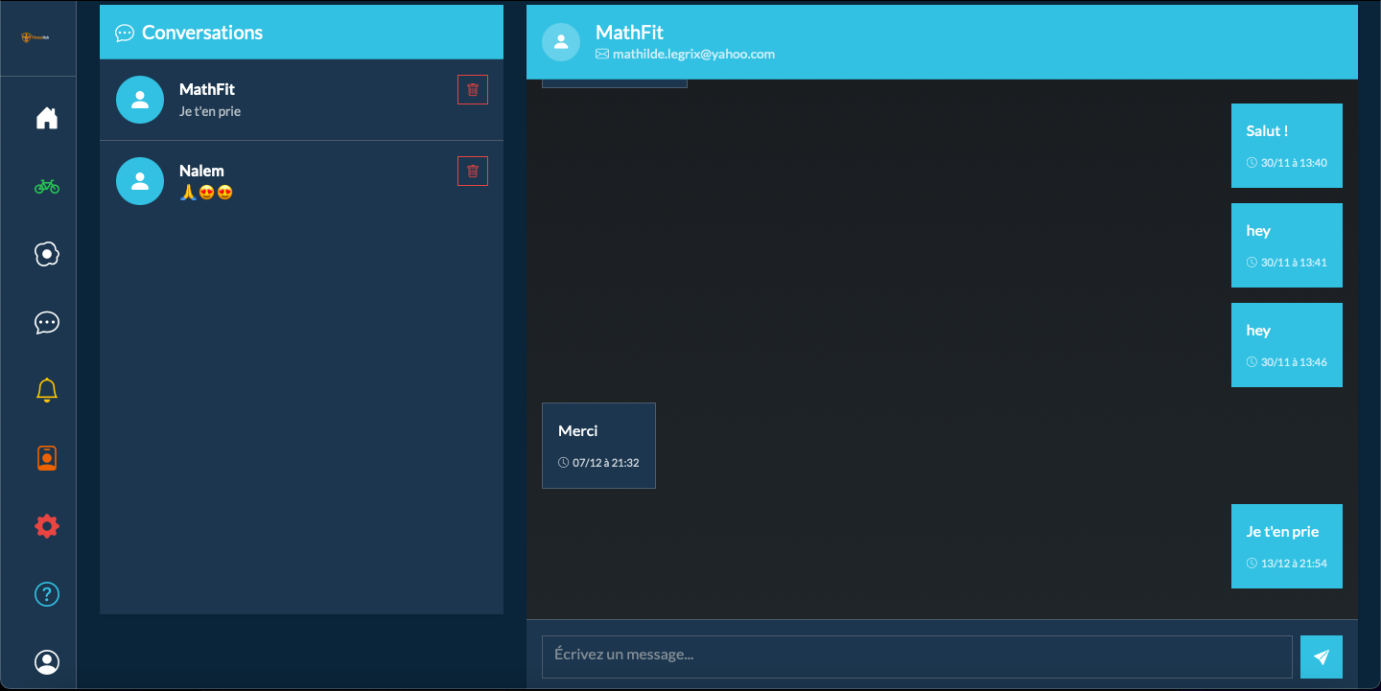Open help with question mark icon
This screenshot has width=1381, height=691.
click(x=46, y=594)
